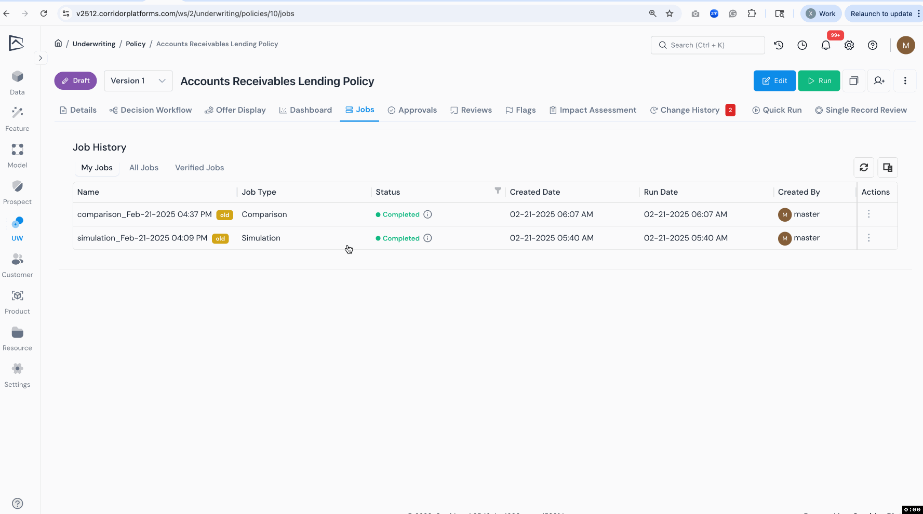Screen dimensions: 923x514
Task: Expand the Version 1 dropdown
Action: pos(138,80)
